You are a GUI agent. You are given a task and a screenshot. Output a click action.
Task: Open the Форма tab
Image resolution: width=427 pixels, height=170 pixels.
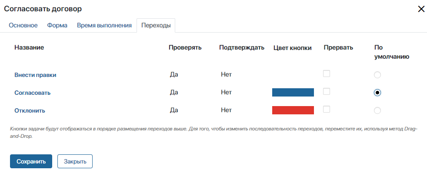tap(57, 25)
